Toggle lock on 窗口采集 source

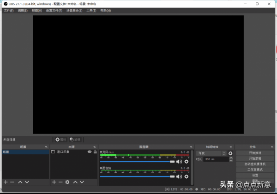(x=95, y=152)
